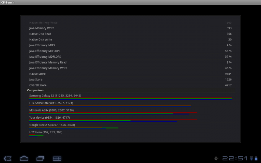Select the Native Disk Read row
The height and width of the screenshot is (163, 261).
pyautogui.click(x=130, y=34)
